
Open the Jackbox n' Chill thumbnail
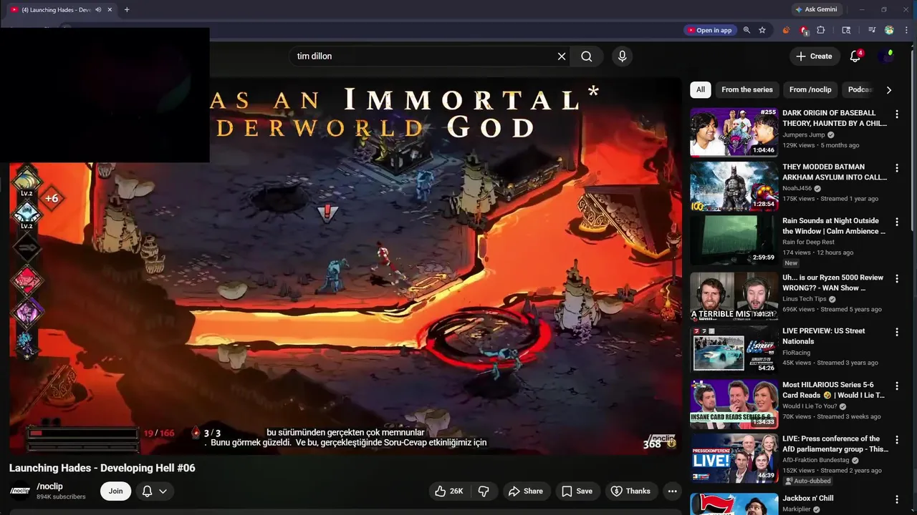734,504
